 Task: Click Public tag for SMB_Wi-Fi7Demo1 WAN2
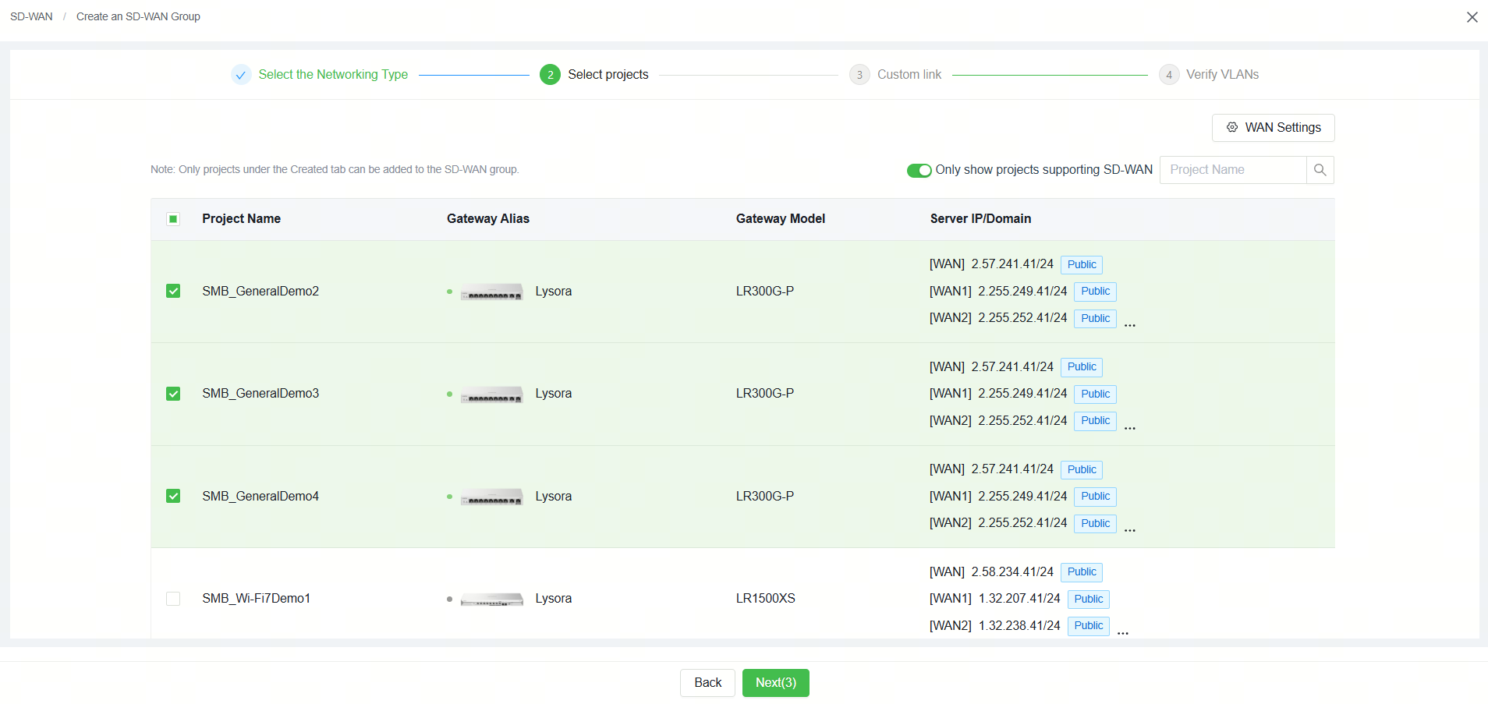[1089, 626]
